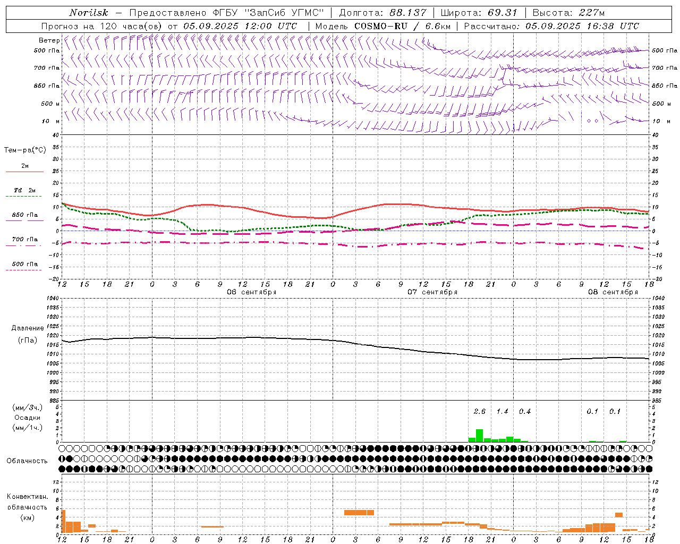The image size is (680, 544).
Task: Click the "850 гПа" temperature legend label
Action: (x=25, y=215)
